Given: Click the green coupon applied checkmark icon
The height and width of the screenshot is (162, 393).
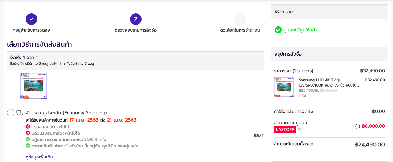Looking at the screenshot, I should pyautogui.click(x=278, y=30).
